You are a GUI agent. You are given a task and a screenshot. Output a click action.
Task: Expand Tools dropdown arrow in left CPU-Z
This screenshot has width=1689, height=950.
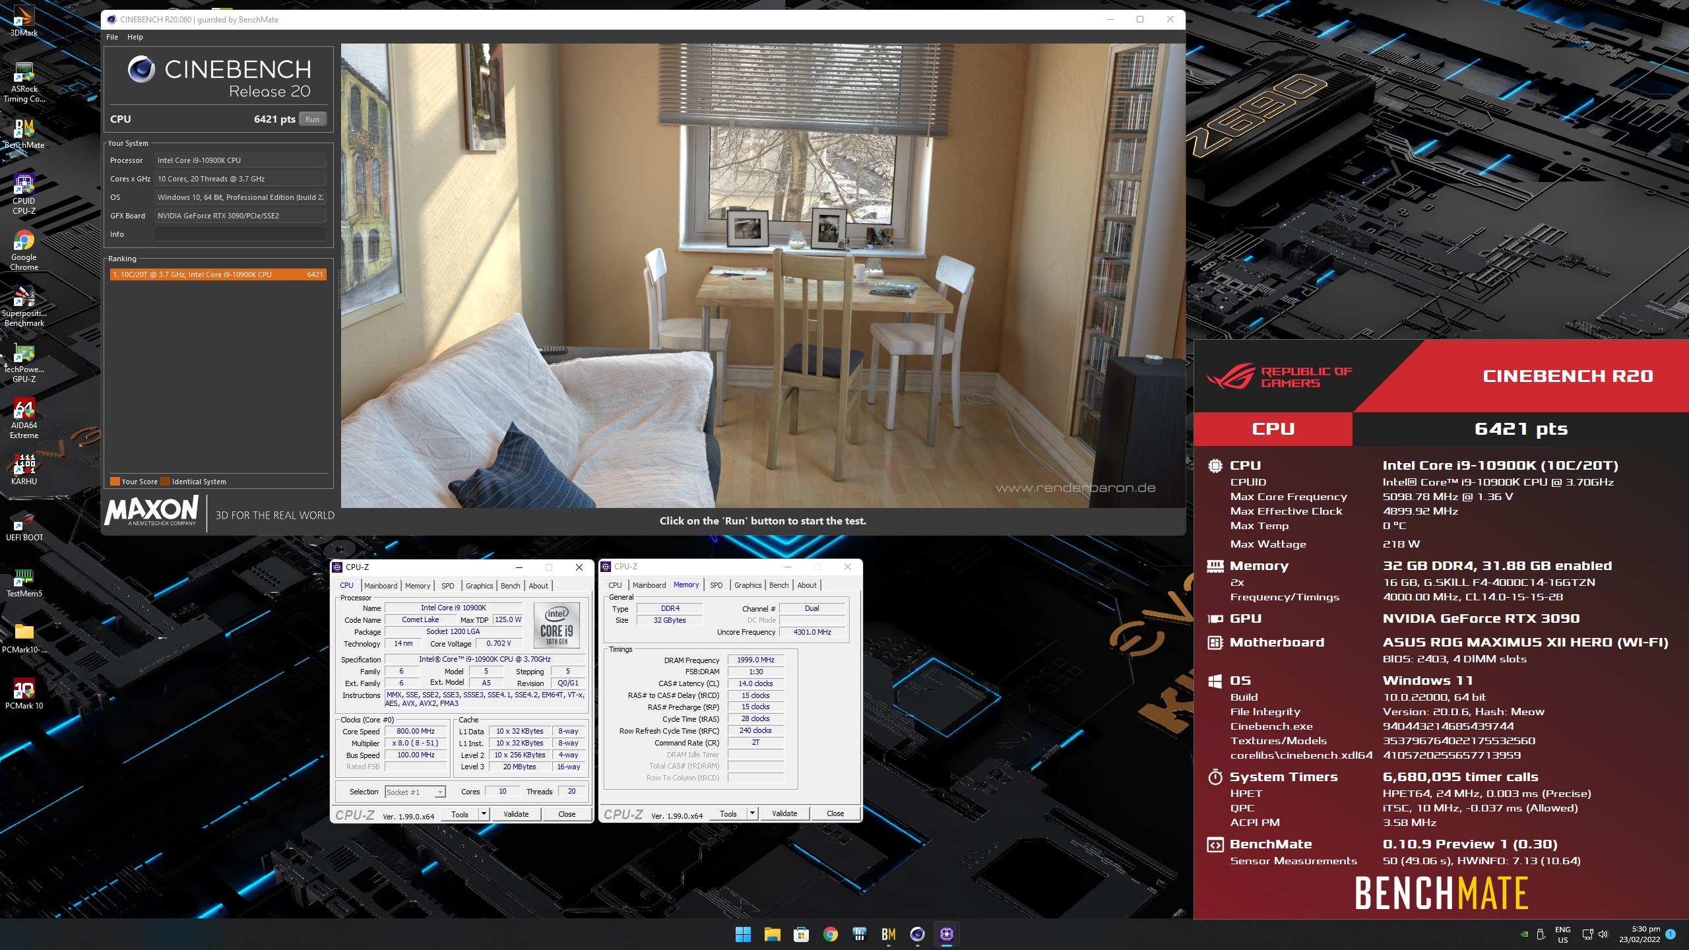[x=484, y=814]
